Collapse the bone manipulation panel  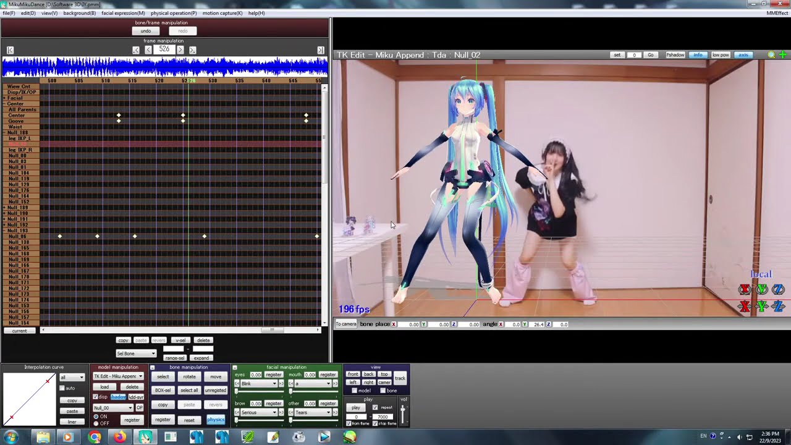tap(152, 368)
